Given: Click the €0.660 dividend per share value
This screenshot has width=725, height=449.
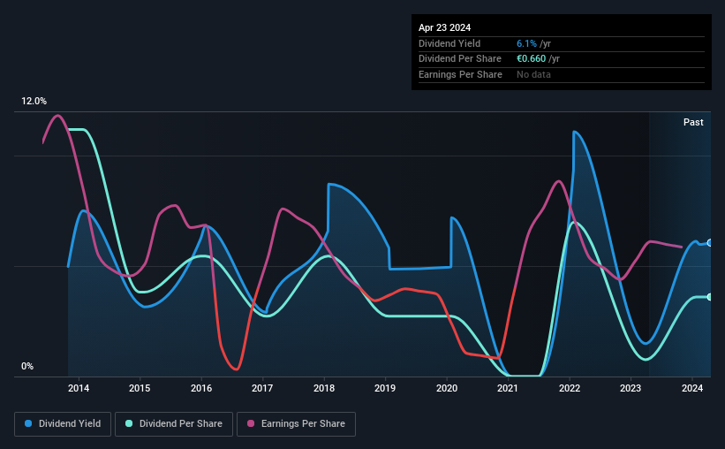Looking at the screenshot, I should pyautogui.click(x=532, y=59).
